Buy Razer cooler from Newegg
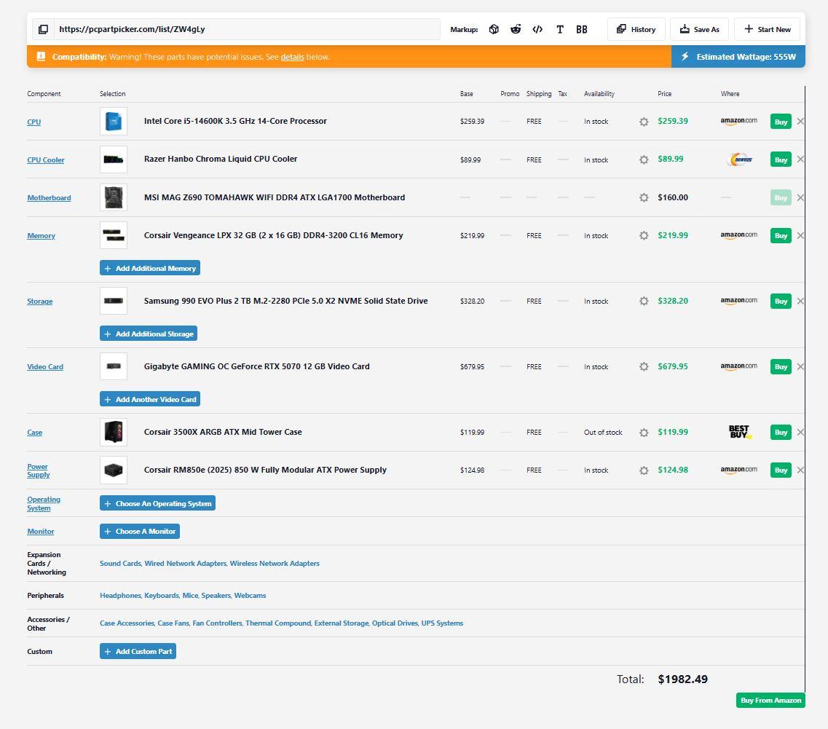This screenshot has height=729, width=828. click(x=781, y=159)
